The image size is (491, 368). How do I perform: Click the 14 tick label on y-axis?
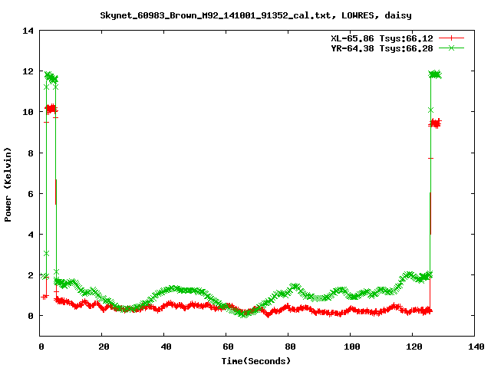pyautogui.click(x=28, y=31)
